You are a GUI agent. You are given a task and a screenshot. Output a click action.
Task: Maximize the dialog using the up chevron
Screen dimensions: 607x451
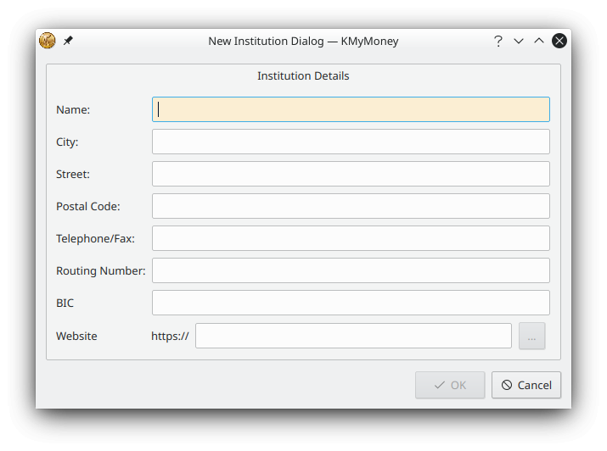coord(539,41)
